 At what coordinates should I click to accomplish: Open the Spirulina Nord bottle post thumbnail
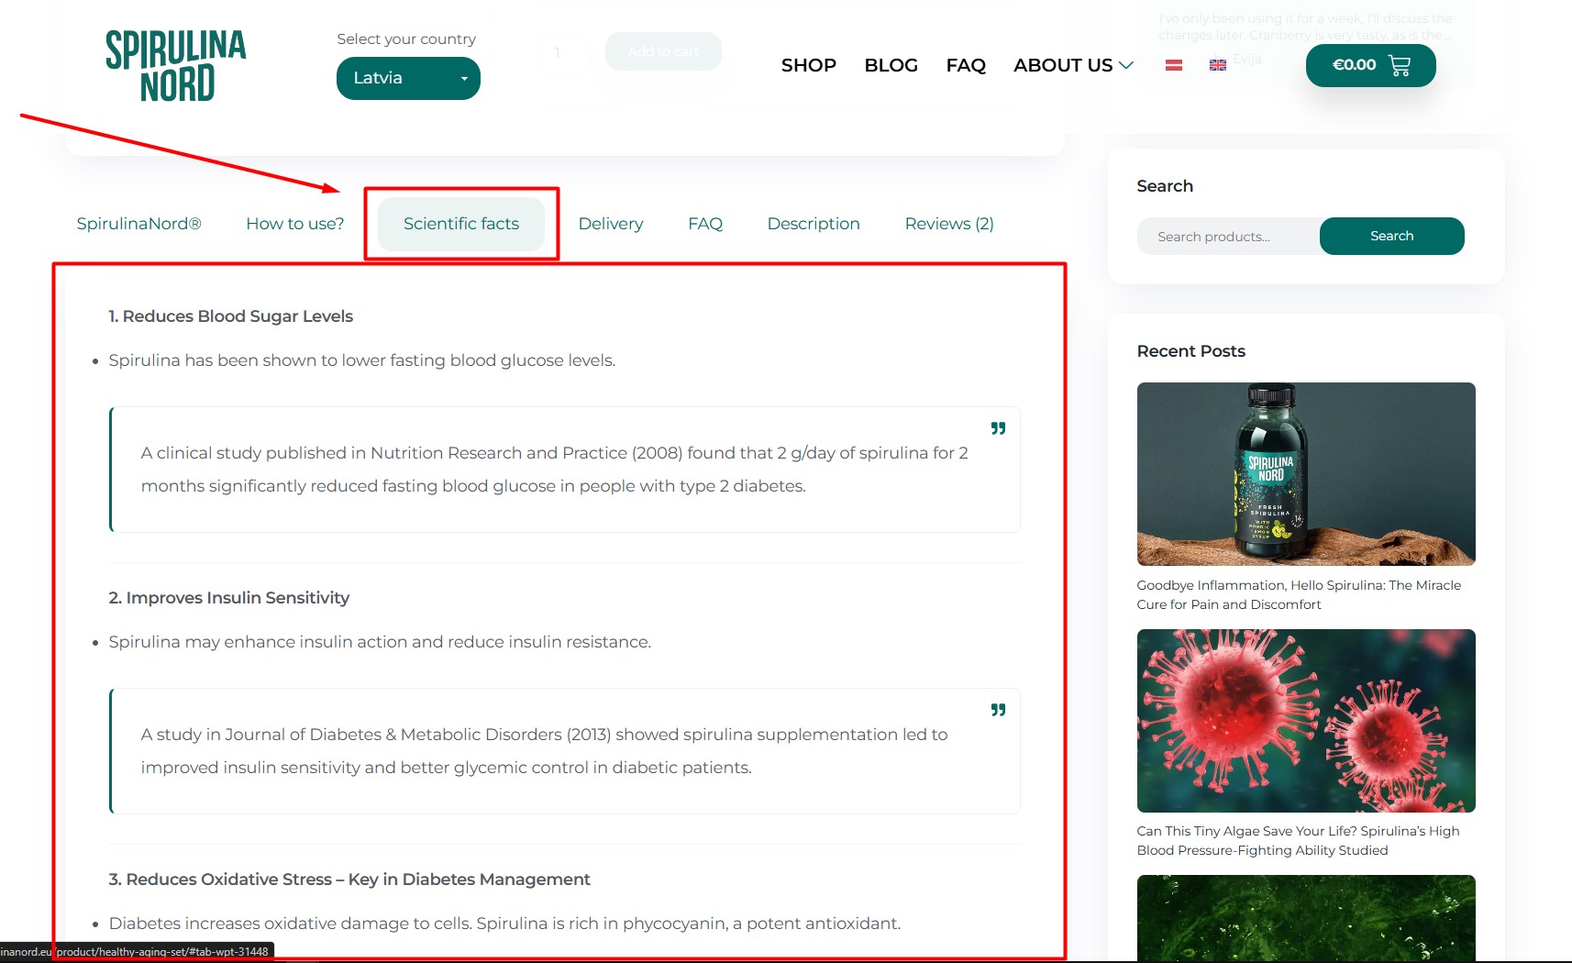click(1306, 473)
